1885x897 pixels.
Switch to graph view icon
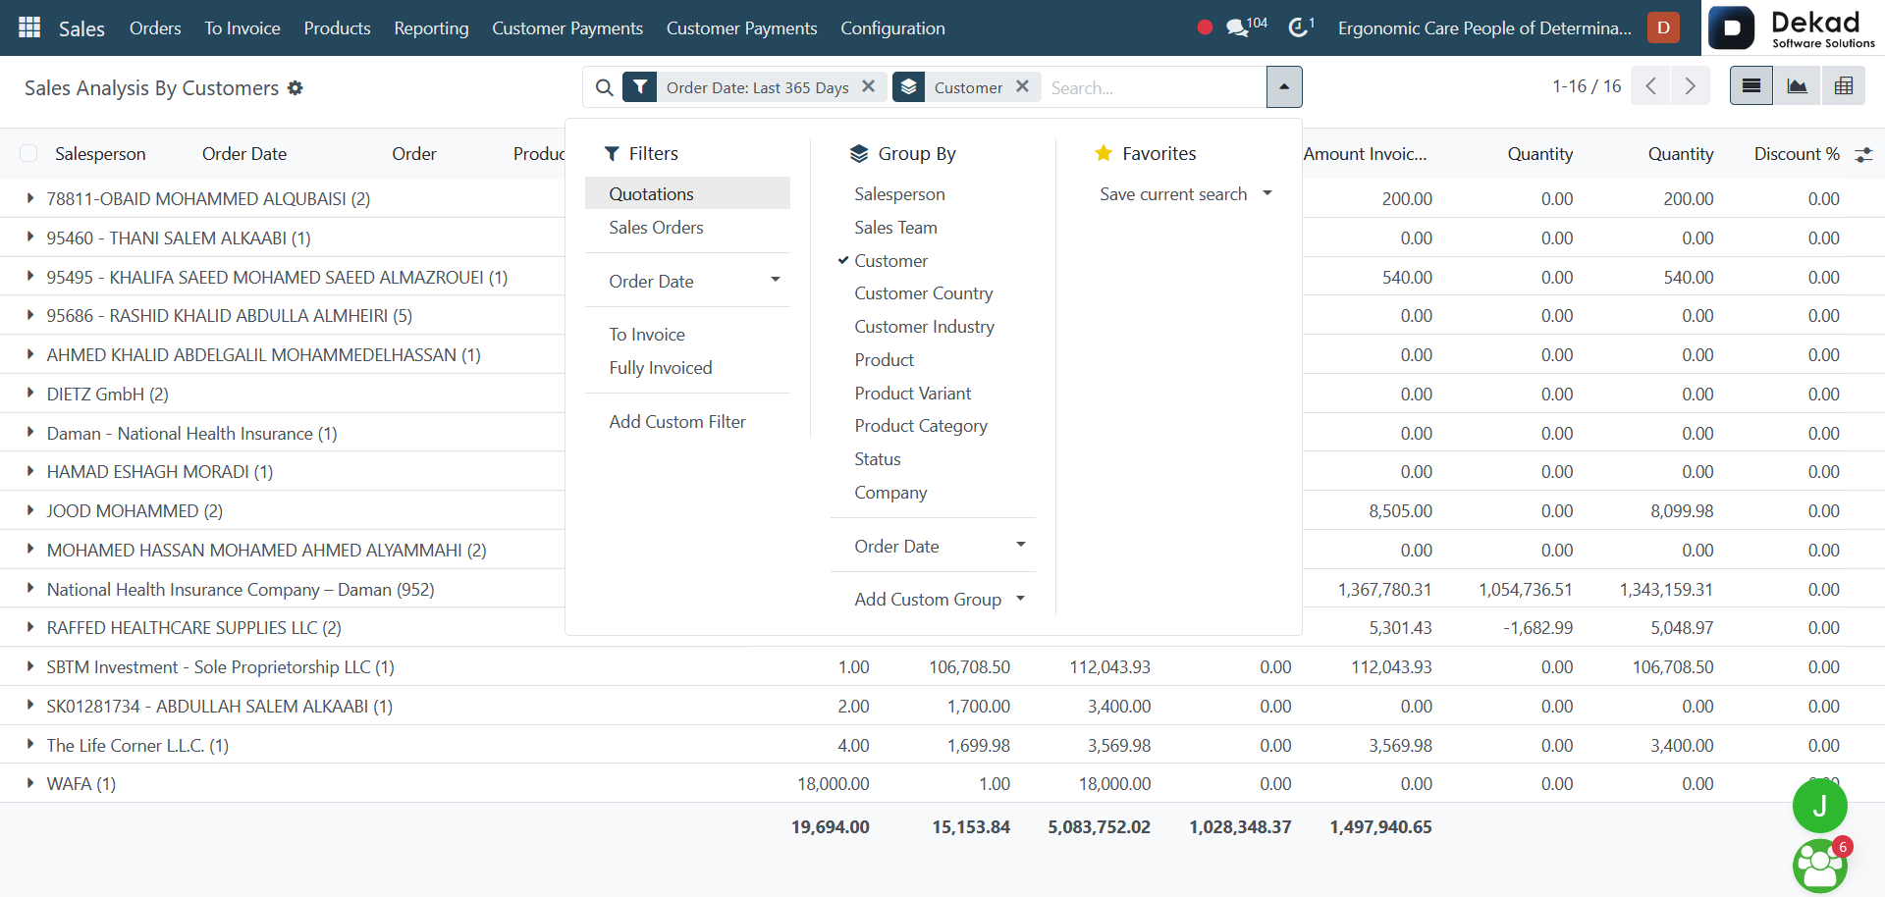[1797, 86]
